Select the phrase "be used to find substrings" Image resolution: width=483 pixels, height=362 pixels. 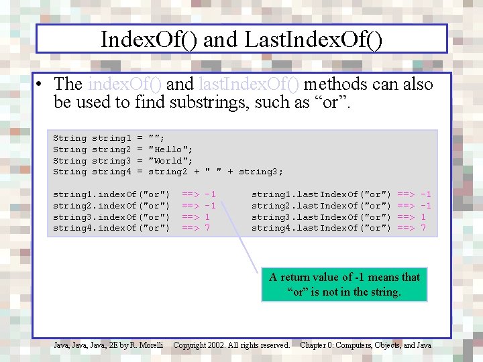coord(151,102)
